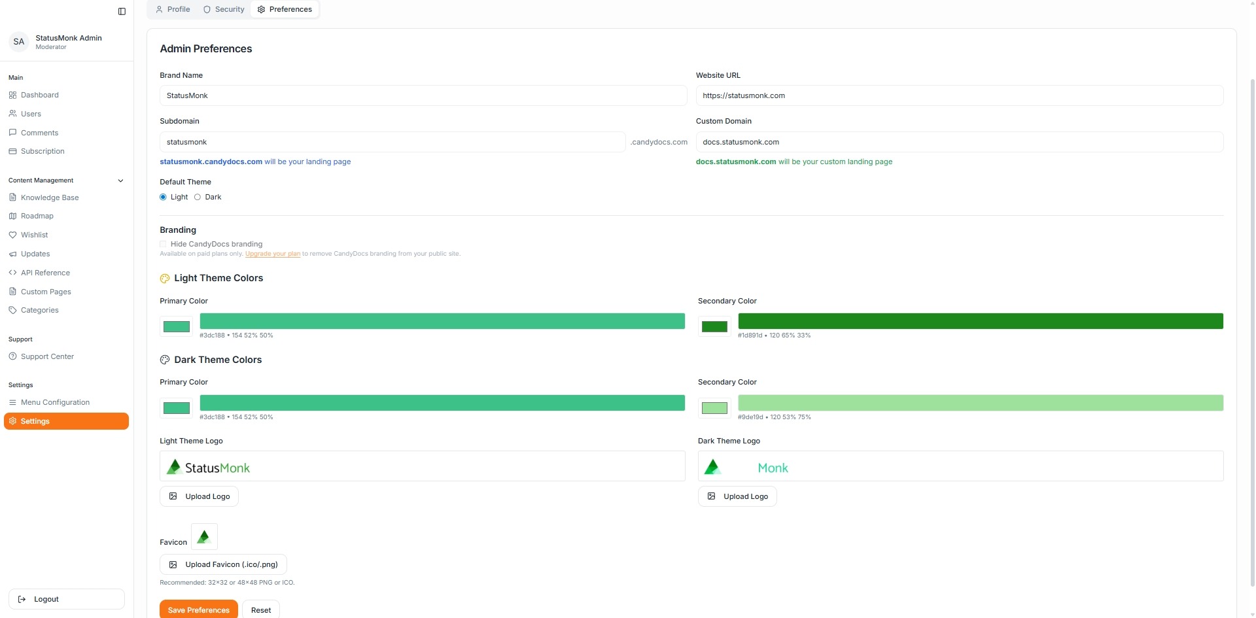Toggle the sidebar collapse icon
Viewport: 1256px width, 618px height.
122,11
